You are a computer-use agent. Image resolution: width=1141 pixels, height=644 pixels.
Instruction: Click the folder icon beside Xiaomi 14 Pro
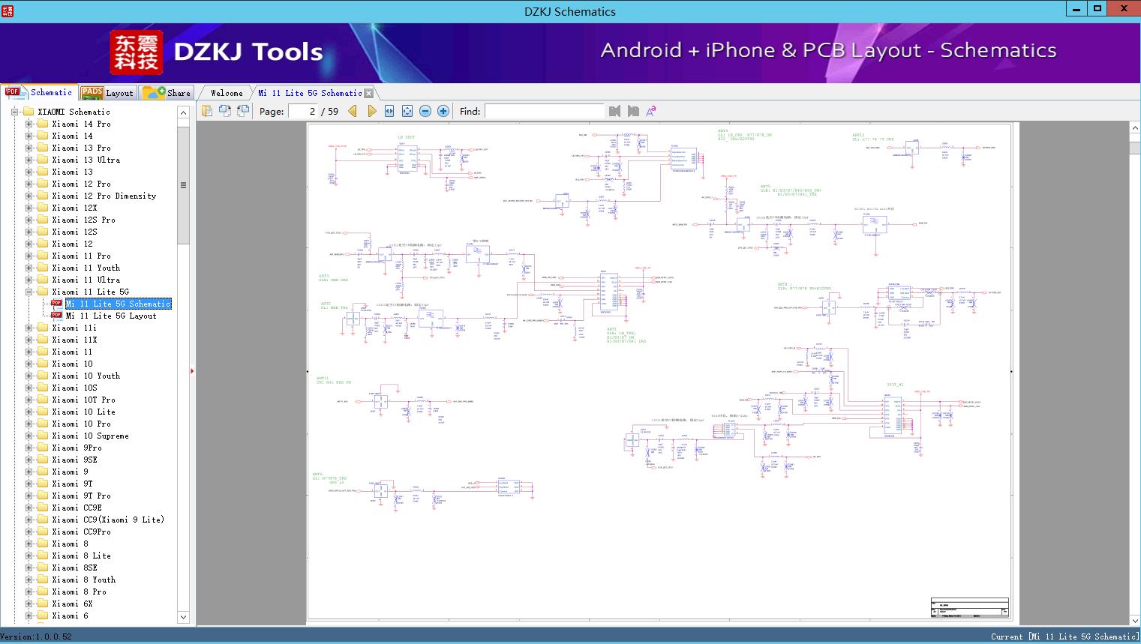[43, 124]
